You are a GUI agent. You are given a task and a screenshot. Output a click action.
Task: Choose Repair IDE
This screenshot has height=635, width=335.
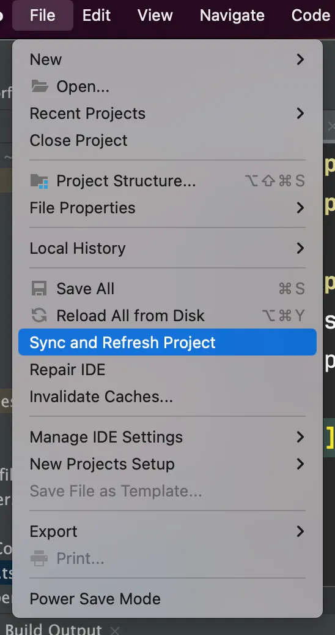167,370
